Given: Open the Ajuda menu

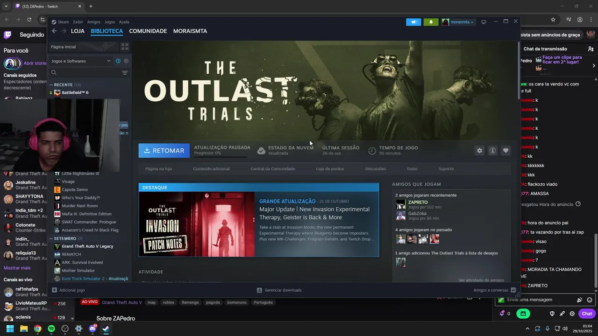Looking at the screenshot, I should tap(124, 22).
